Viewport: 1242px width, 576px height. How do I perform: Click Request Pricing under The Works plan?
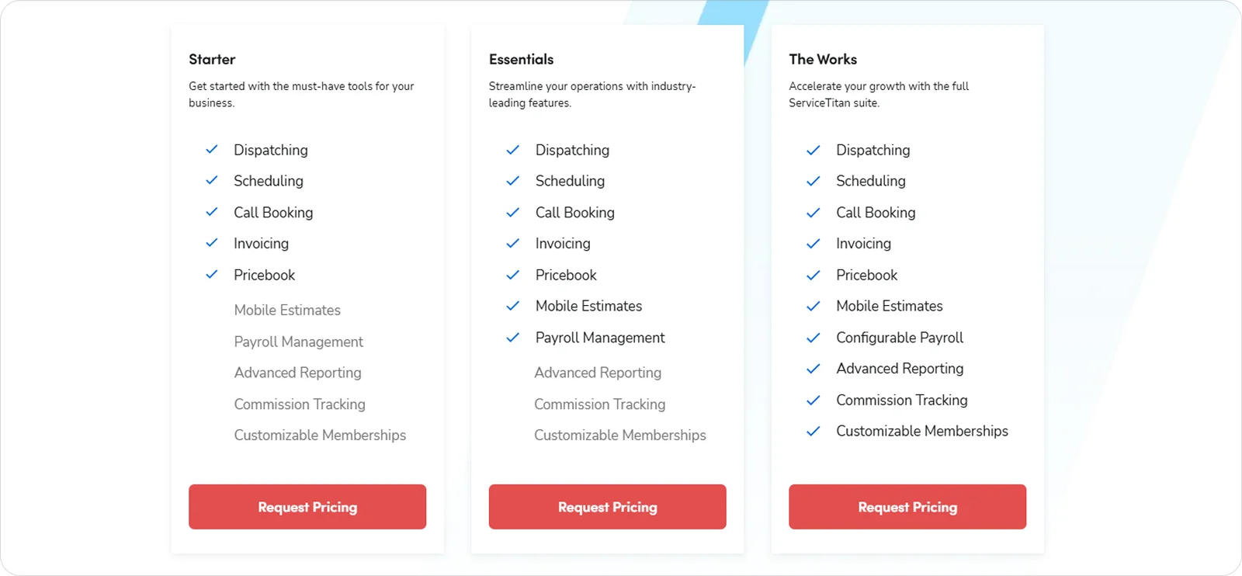click(x=907, y=507)
